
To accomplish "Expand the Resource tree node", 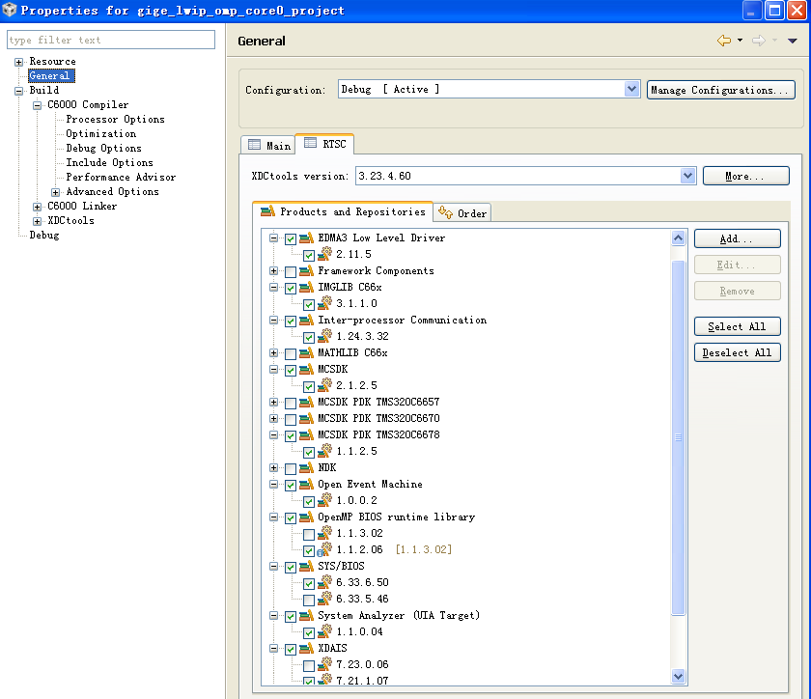I will (x=18, y=62).
